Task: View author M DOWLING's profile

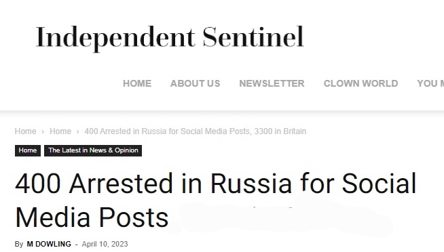Action: 49,244
